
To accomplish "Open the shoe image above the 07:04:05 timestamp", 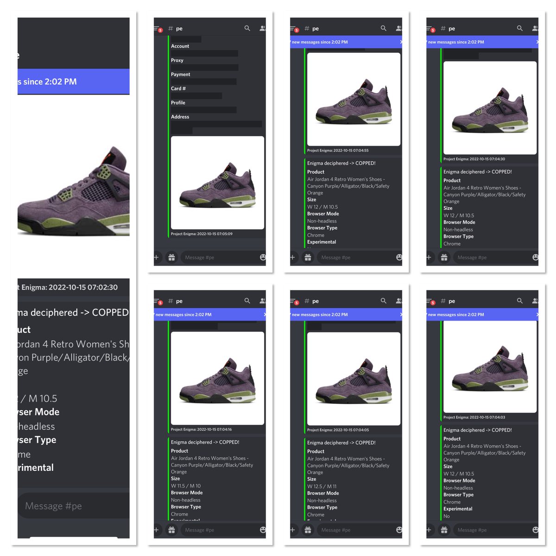I will coord(354,379).
